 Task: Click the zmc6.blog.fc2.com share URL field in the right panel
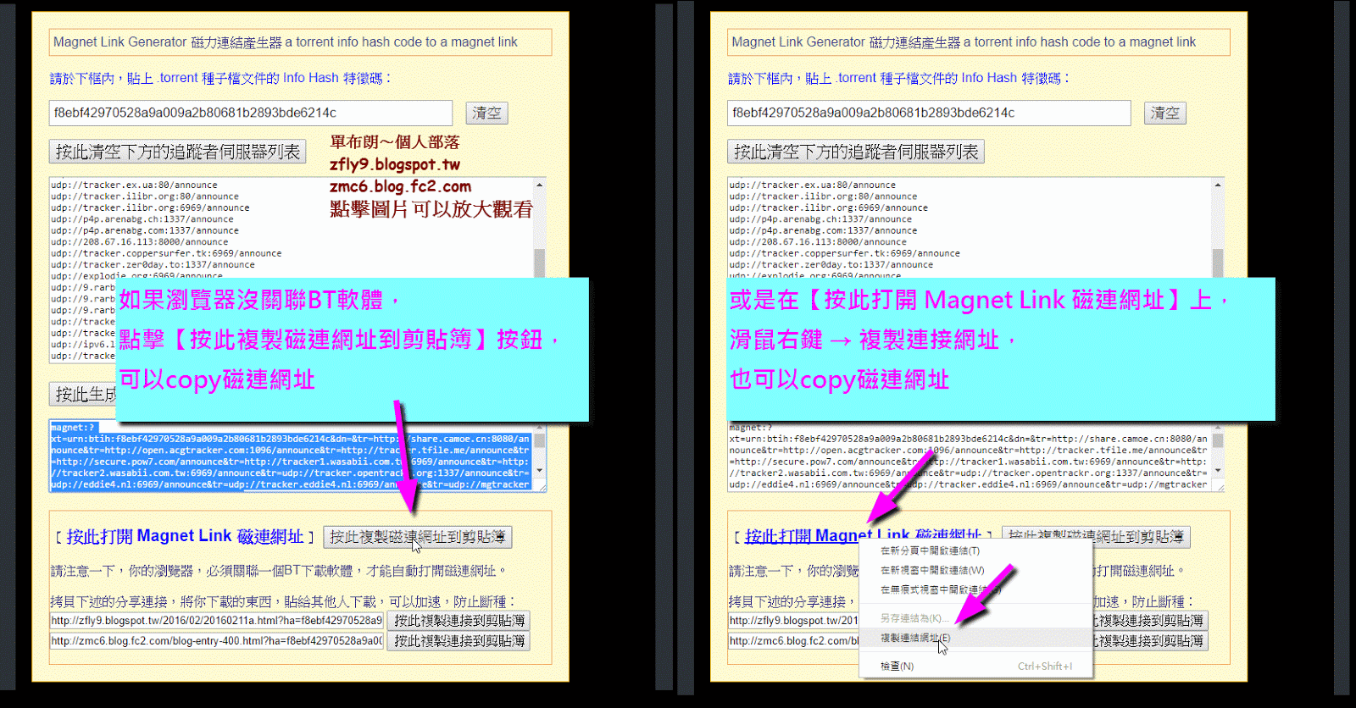793,641
